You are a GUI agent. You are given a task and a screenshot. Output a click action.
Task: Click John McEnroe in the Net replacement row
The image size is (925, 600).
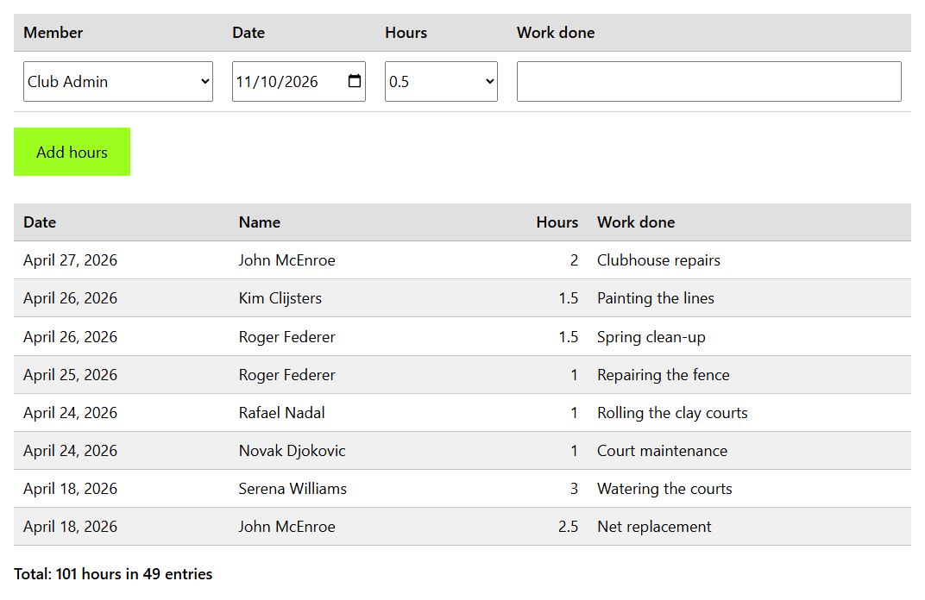click(286, 527)
